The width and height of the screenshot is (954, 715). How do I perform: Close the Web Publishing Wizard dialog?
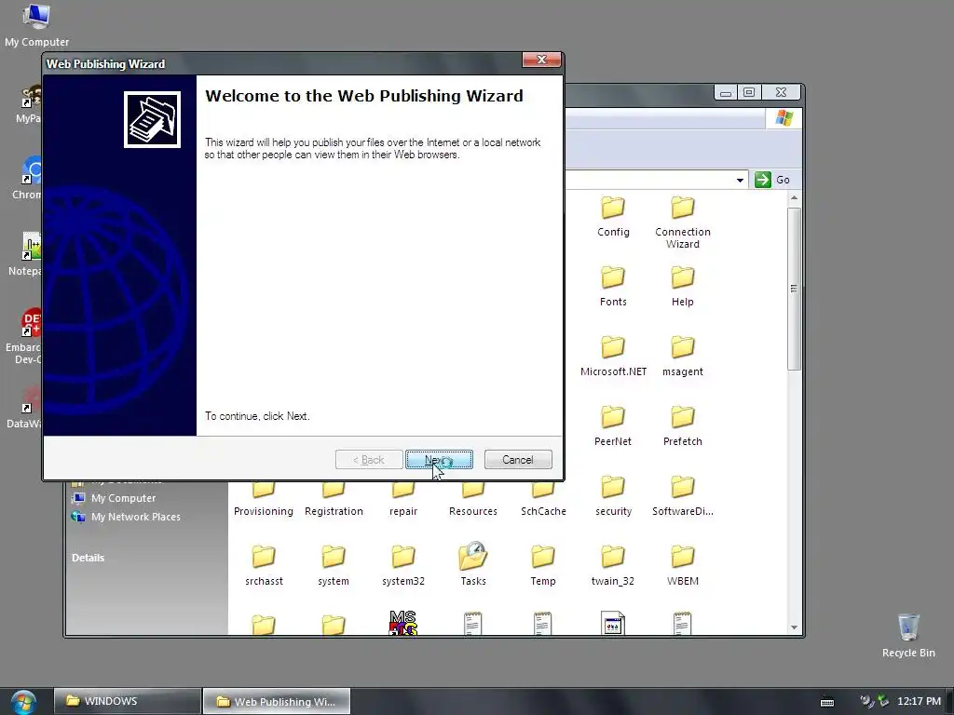(x=541, y=60)
